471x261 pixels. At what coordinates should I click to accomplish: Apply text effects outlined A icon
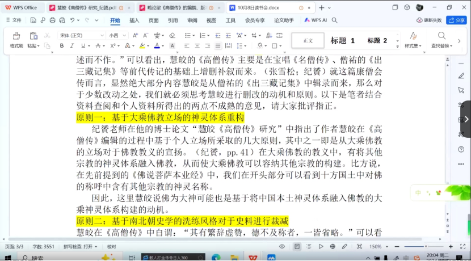(127, 46)
